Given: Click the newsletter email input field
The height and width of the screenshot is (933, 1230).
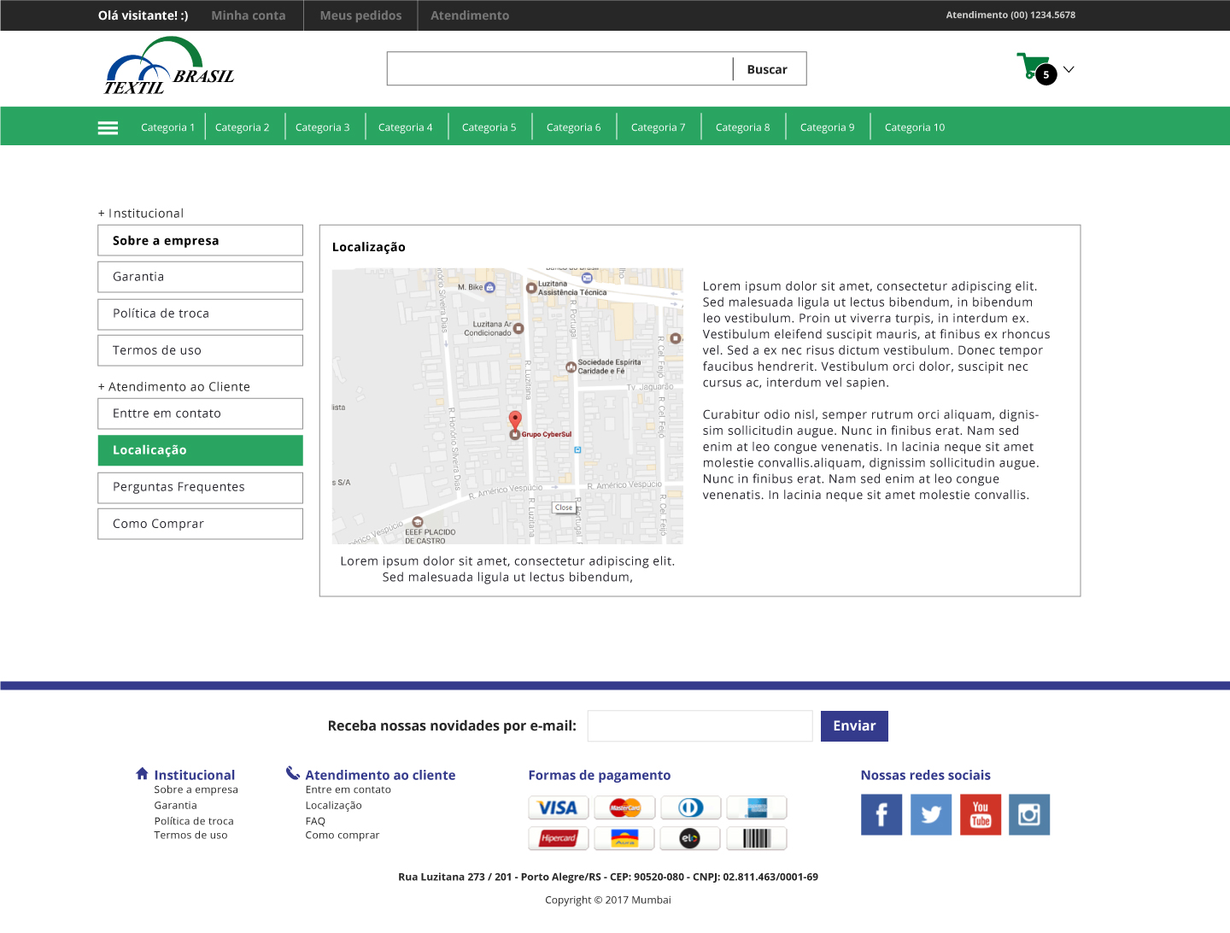Looking at the screenshot, I should 700,726.
